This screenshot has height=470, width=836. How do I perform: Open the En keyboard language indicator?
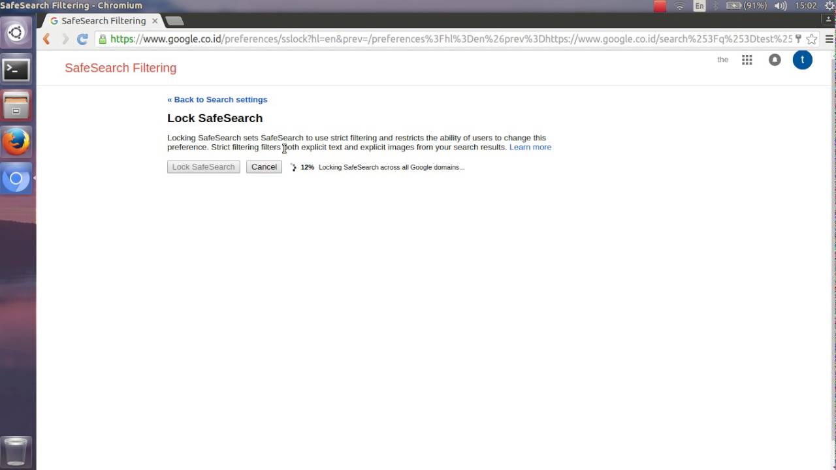(699, 6)
